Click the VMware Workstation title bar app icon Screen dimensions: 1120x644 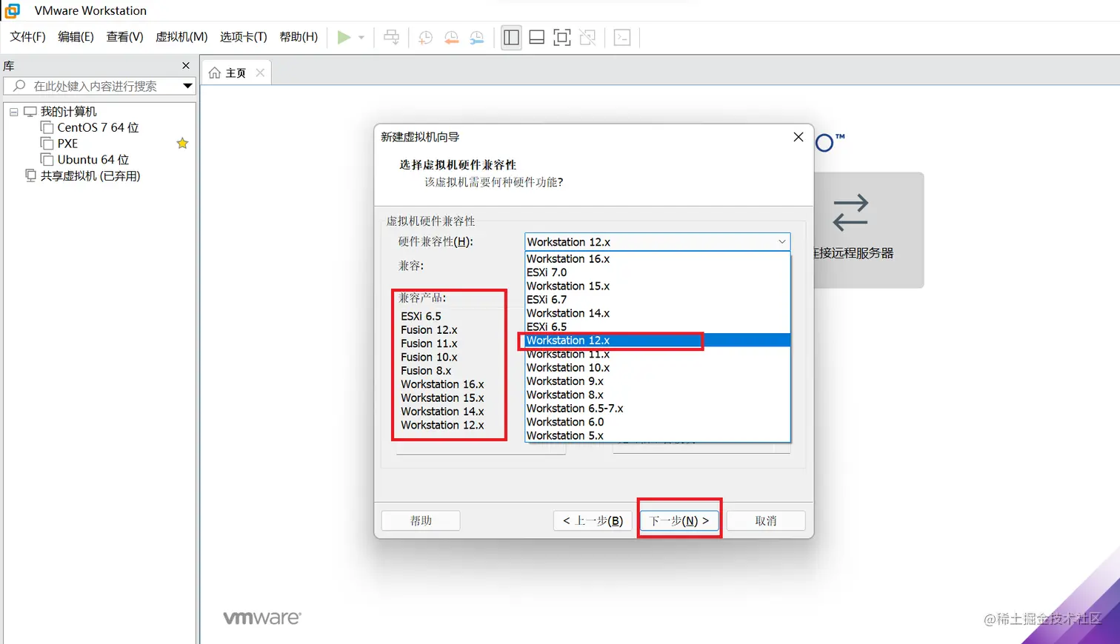pos(13,10)
